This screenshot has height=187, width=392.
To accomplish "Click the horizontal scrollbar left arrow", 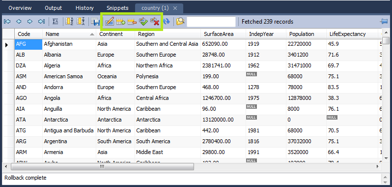I will 6,166.
